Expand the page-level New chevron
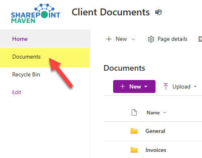Viewport: 202px width, 158px height. point(133,39)
